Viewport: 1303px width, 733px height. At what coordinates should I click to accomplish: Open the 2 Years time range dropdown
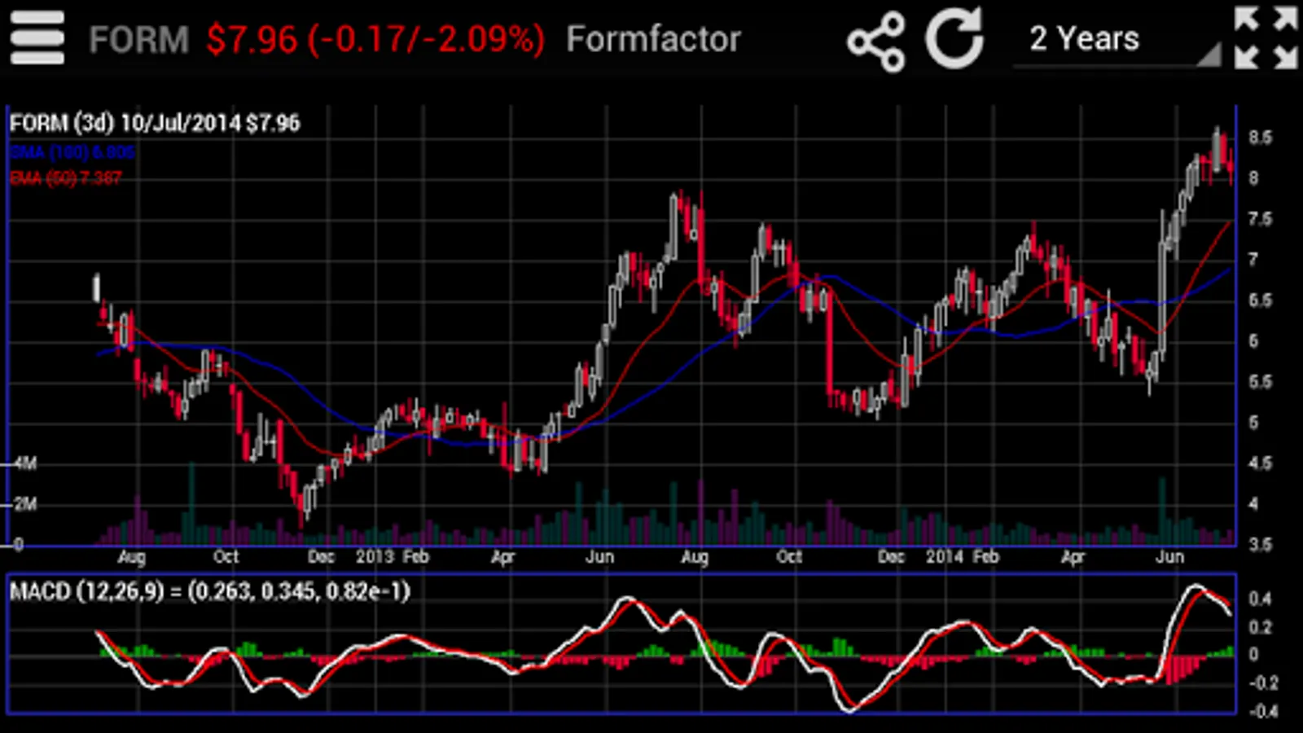click(1117, 41)
